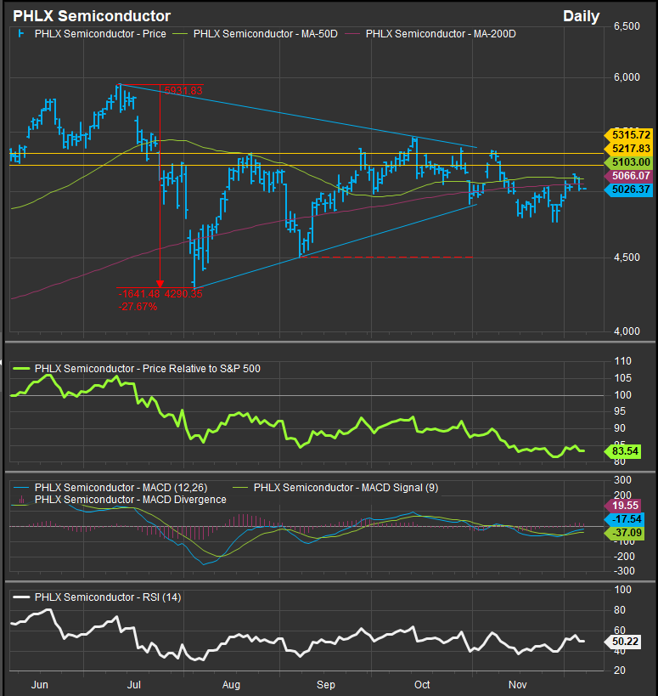Image resolution: width=658 pixels, height=696 pixels.
Task: Select the Price Relative to S&P 500 legend
Action: click(147, 369)
